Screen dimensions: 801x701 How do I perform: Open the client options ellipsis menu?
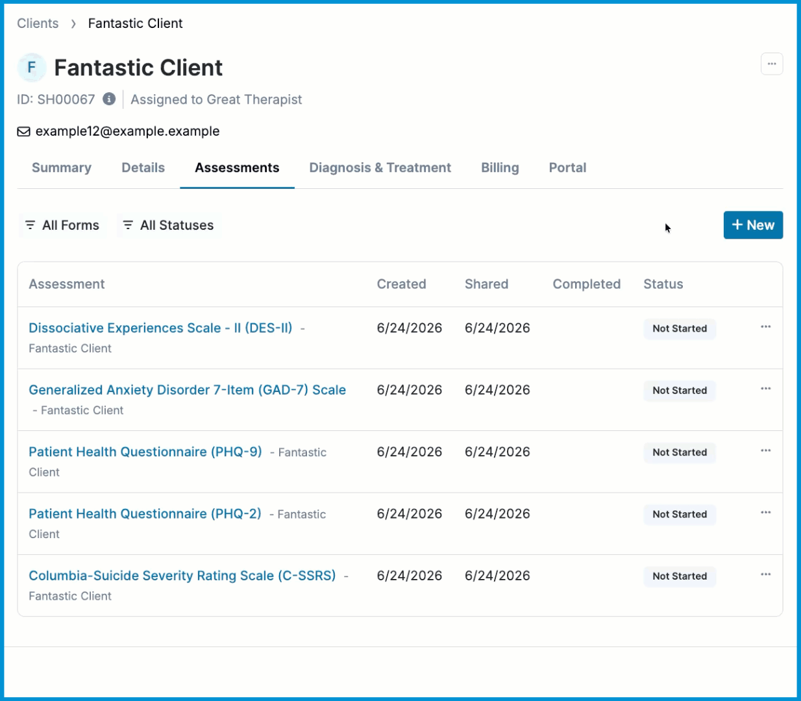(x=771, y=64)
